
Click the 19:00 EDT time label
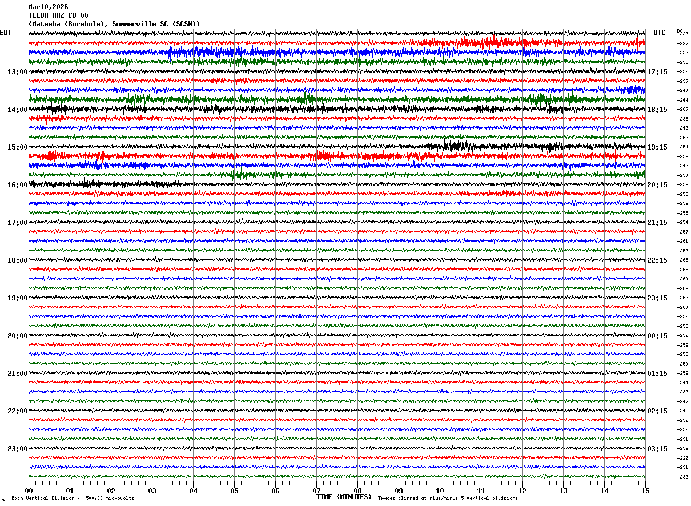(x=18, y=298)
